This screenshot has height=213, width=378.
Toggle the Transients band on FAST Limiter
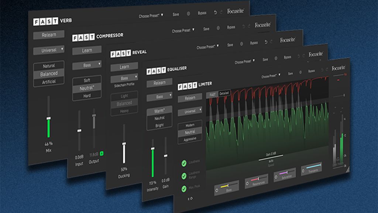pos(303,171)
